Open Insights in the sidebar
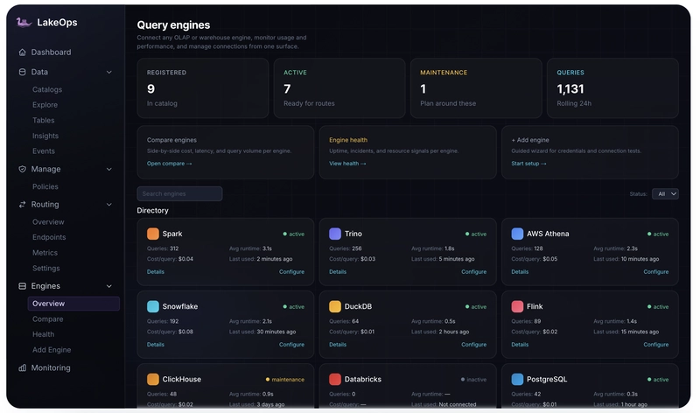Image resolution: width=700 pixels, height=413 pixels. click(x=45, y=136)
